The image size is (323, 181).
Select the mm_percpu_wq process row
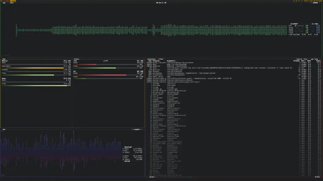point(233,93)
